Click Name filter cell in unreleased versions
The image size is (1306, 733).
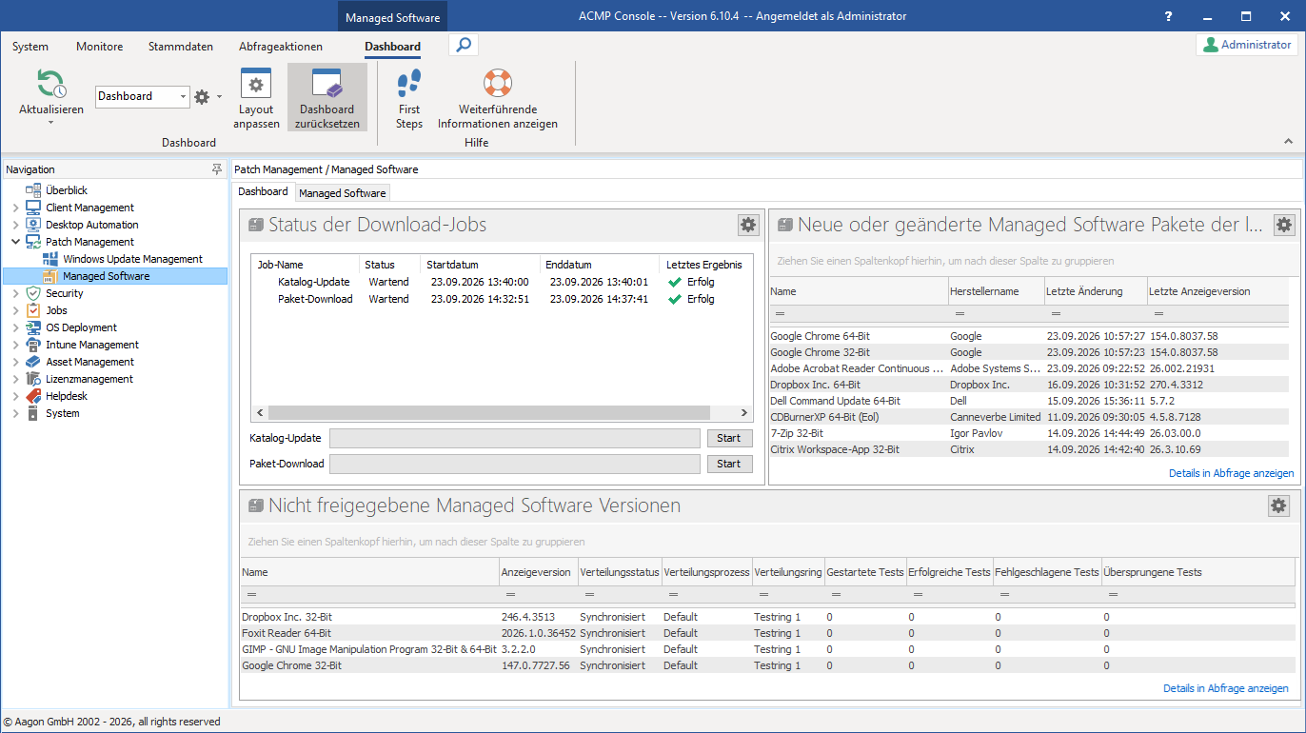coord(369,594)
